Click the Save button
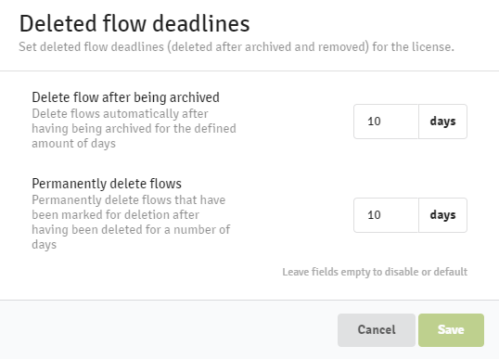The image size is (499, 359). (451, 330)
